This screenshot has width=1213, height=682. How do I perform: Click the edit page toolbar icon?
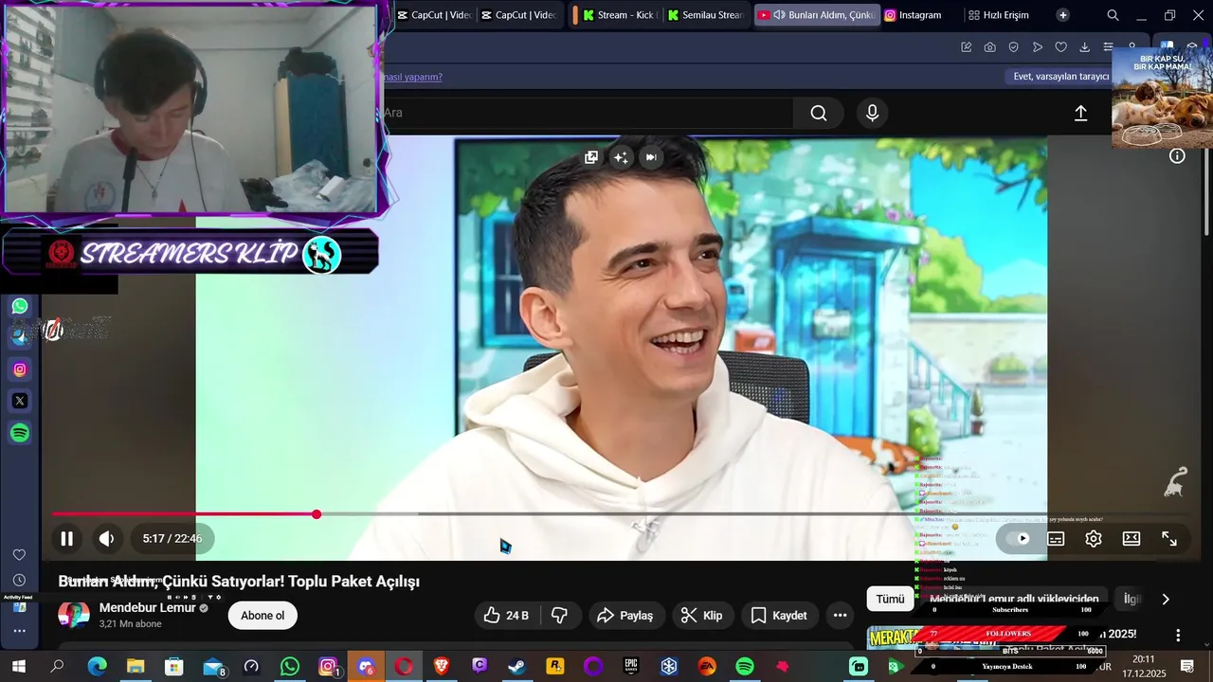tap(967, 47)
